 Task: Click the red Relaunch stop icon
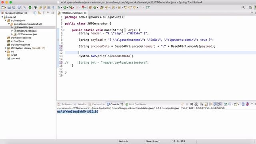[x=83, y=7]
